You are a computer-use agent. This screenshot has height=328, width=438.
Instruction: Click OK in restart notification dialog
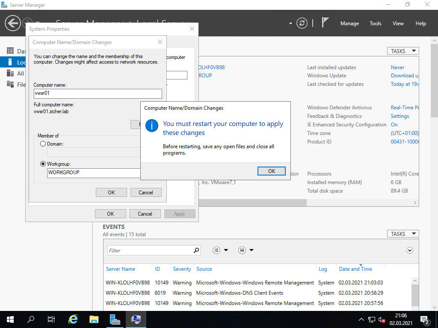point(272,171)
